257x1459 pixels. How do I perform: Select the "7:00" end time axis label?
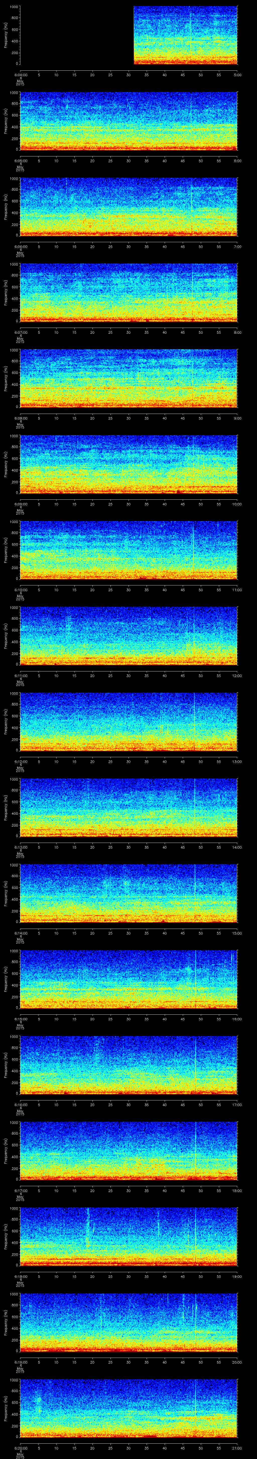point(237,246)
